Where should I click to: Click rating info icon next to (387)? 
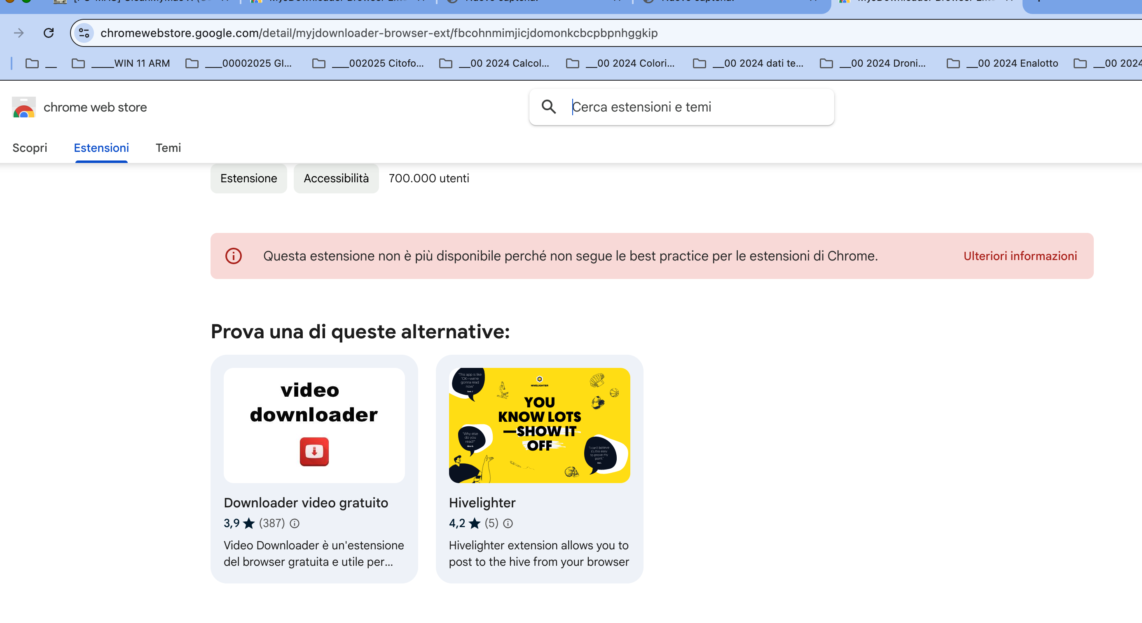coord(295,523)
